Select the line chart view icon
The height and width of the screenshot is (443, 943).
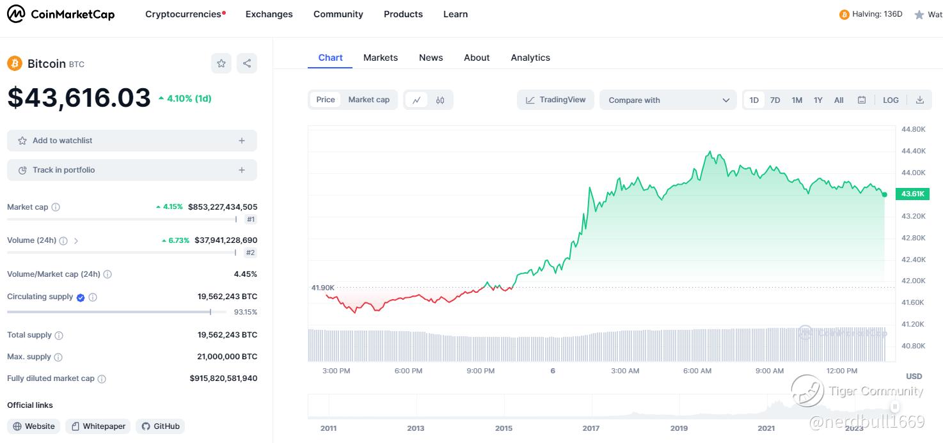[416, 100]
